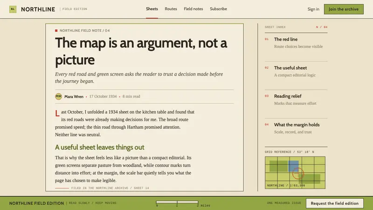The height and width of the screenshot is (210, 373).
Task: Click the italic subtitle about red road
Action: [139, 77]
